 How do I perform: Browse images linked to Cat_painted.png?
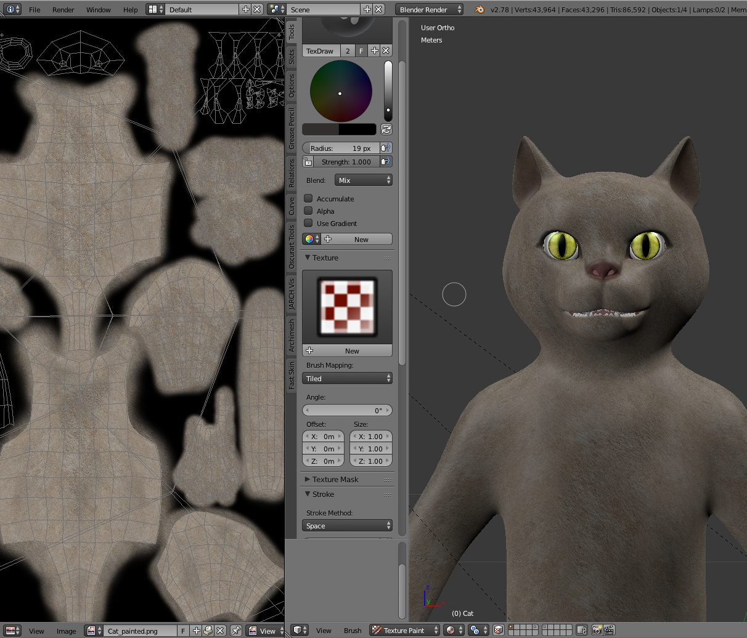coord(94,631)
